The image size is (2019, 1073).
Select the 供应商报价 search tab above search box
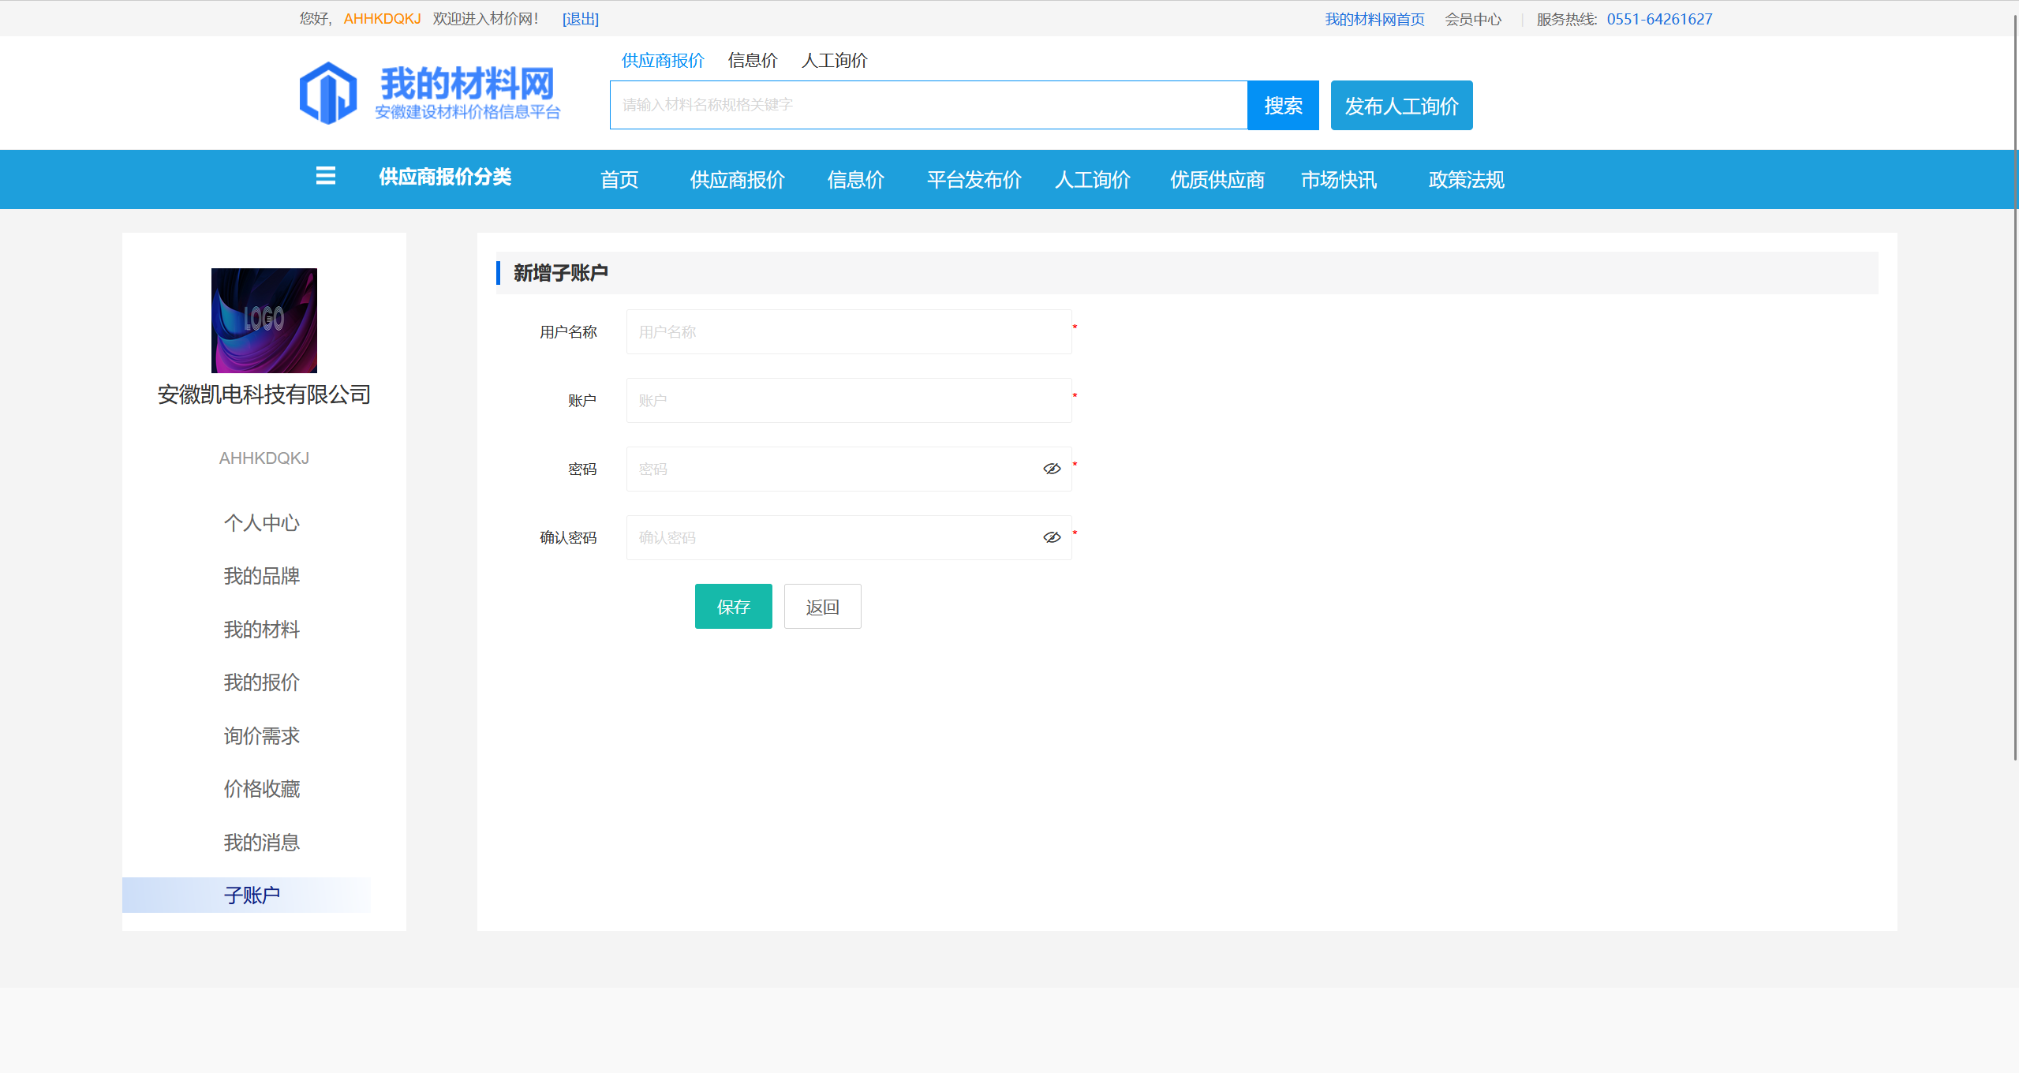click(662, 61)
